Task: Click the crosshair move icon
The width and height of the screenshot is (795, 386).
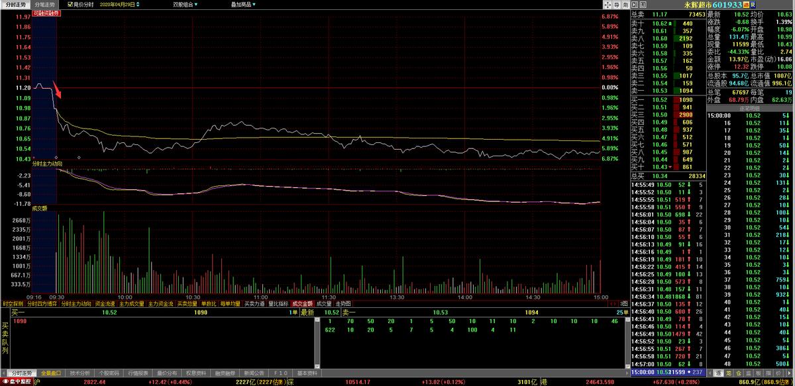Action: (608, 5)
